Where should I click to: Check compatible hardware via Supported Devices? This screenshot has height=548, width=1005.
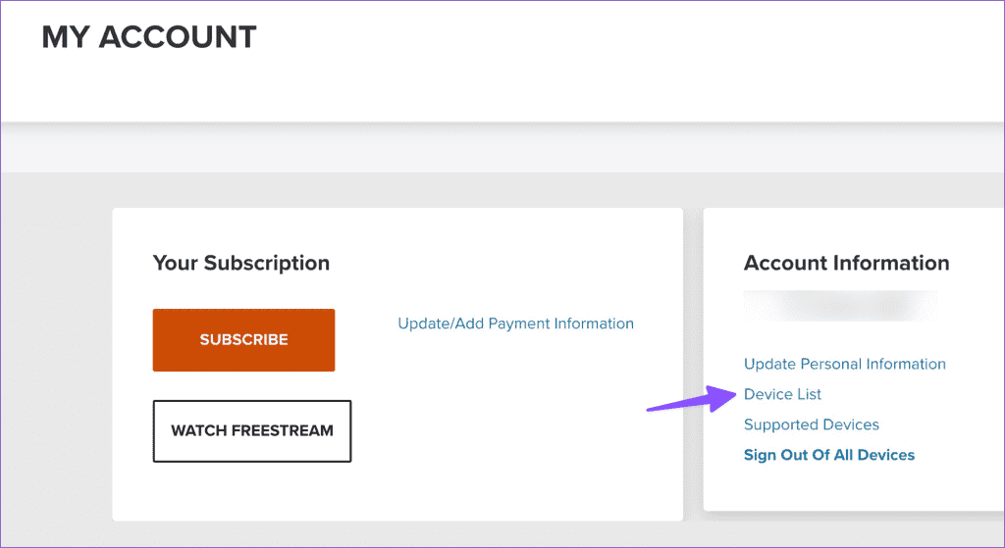tap(811, 424)
